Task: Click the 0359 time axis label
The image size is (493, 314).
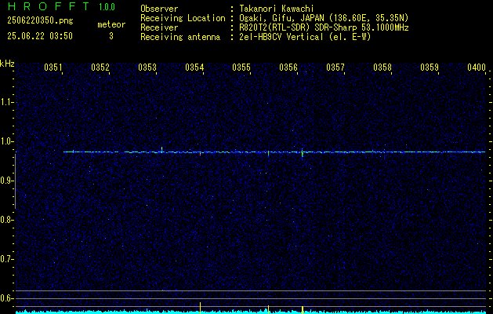Action: (430, 68)
